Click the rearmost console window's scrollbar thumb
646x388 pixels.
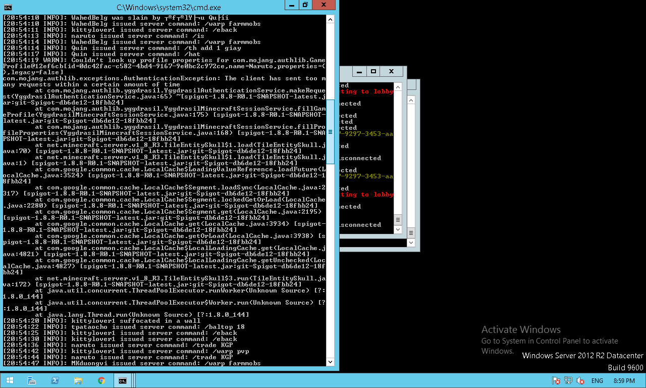(411, 233)
